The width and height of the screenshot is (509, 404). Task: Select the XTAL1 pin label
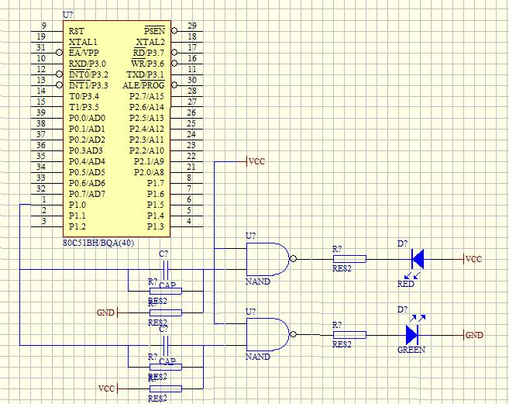pos(83,41)
